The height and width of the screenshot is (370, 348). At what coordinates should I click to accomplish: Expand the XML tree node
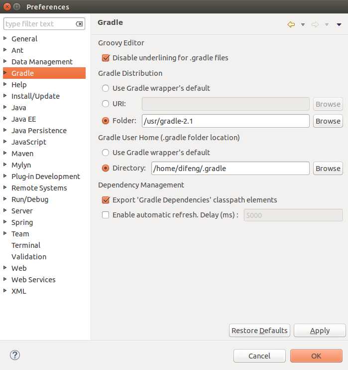pos(5,291)
